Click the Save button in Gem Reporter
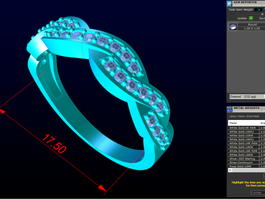265x199 pixels. click(262, 18)
